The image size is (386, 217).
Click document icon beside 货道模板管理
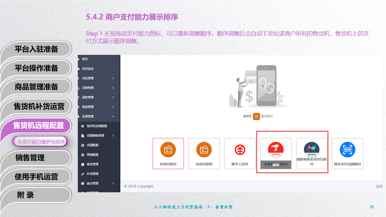(83, 136)
